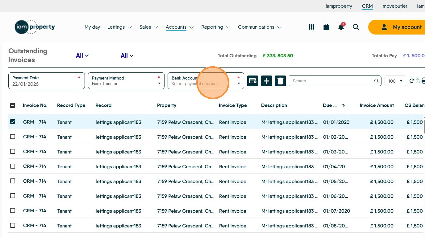Click into the invoice Search field
425x237 pixels.
(x=332, y=81)
